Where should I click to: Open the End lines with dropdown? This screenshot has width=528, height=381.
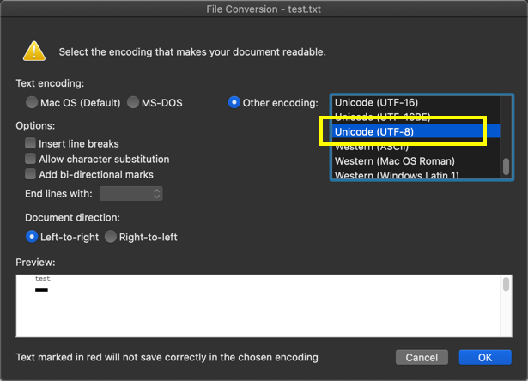tap(131, 194)
